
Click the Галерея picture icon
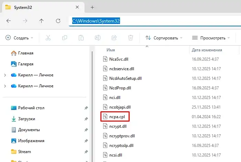tap(14, 64)
